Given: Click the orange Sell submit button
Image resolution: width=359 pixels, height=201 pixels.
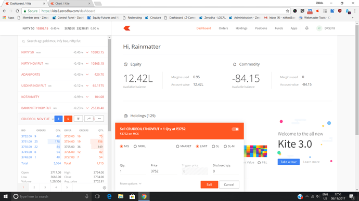Looking at the screenshot, I should 209,184.
